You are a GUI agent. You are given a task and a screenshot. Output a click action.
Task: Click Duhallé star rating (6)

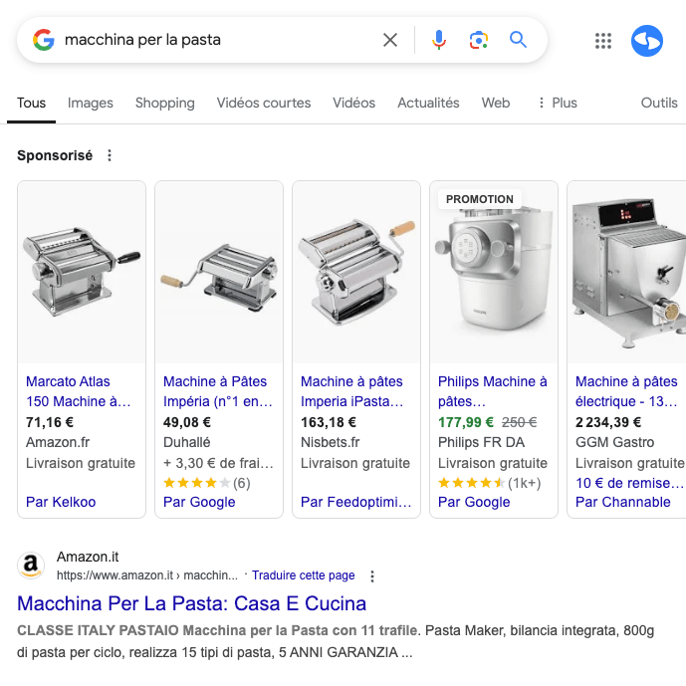click(206, 483)
